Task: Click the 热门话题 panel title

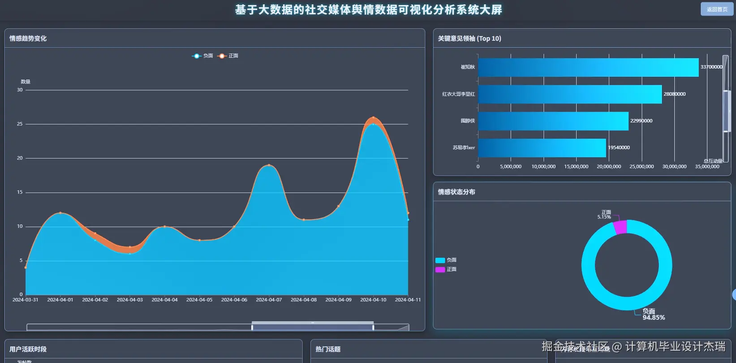Action: [328, 349]
